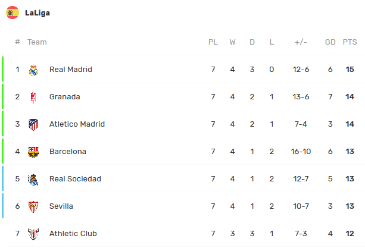Click the Athletic Club crest
Viewport: 365px width, 248px height.
(33, 234)
